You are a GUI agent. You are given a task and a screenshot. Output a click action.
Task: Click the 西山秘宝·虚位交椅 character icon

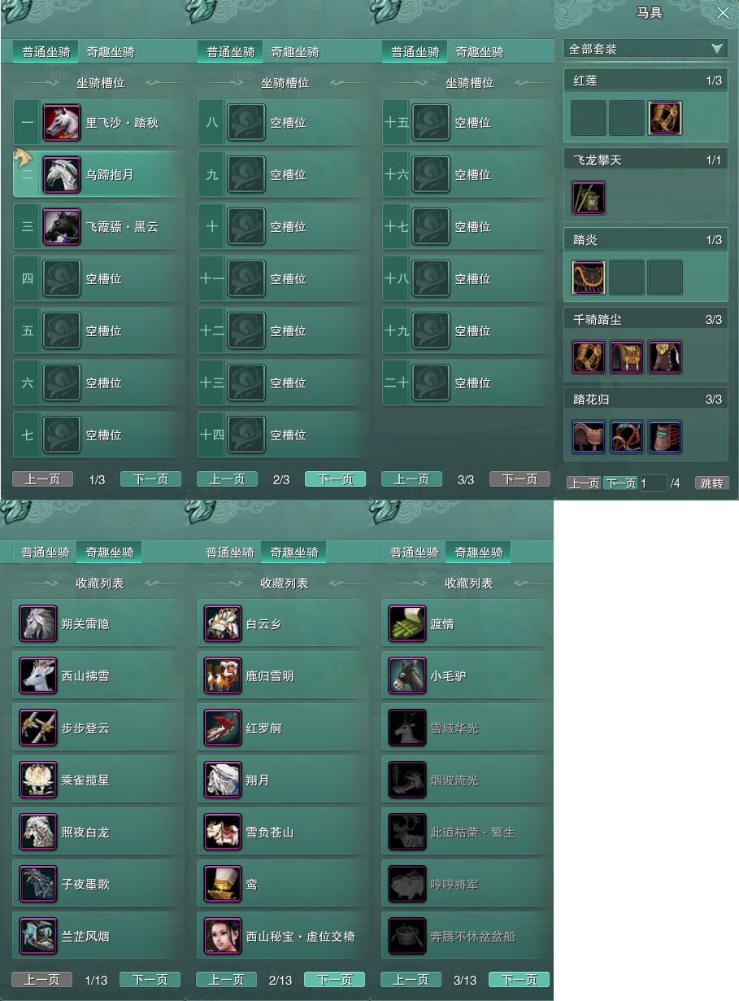point(223,937)
